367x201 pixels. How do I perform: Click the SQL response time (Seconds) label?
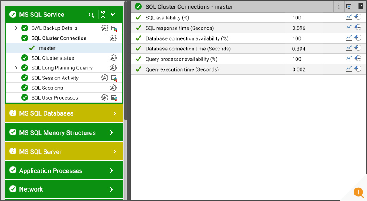(x=180, y=28)
